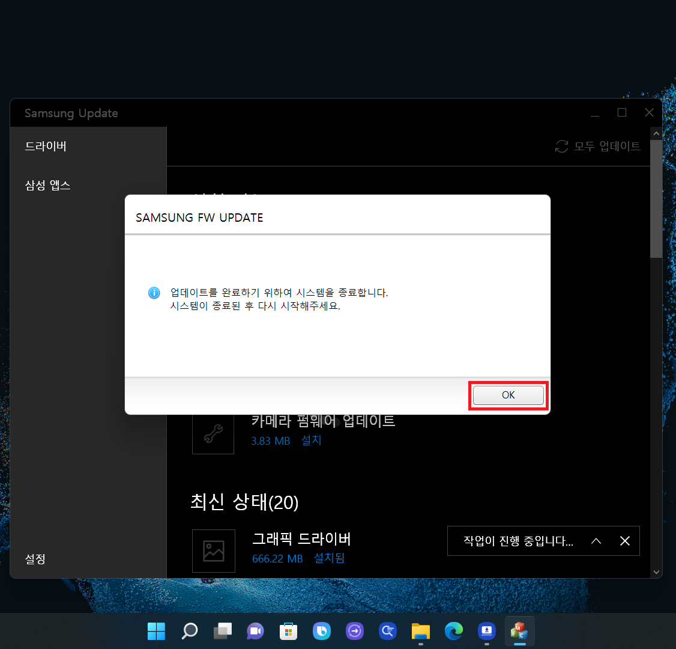Click the picture icon for 그래픽 드라이버
Image resolution: width=676 pixels, height=649 pixels.
(x=213, y=551)
